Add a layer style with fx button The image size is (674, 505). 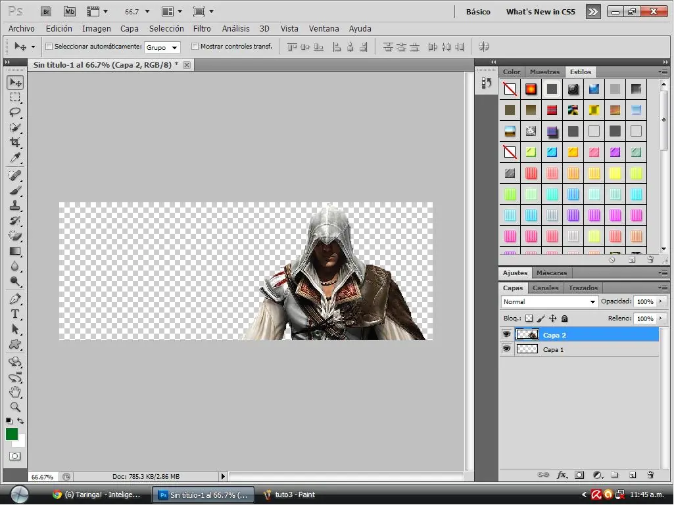(562, 475)
